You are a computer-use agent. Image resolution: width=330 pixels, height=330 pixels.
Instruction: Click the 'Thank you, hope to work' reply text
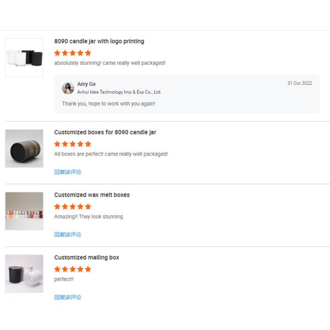coord(108,104)
